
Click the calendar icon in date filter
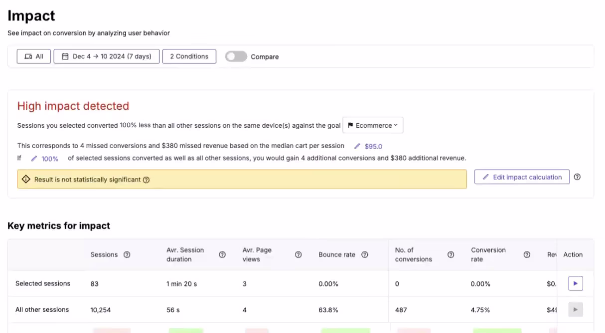pyautogui.click(x=65, y=57)
